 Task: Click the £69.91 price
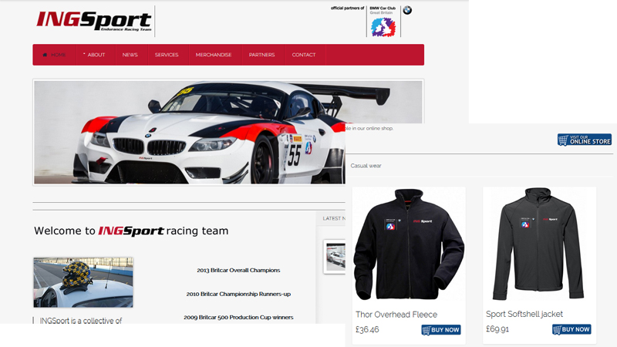point(497,329)
